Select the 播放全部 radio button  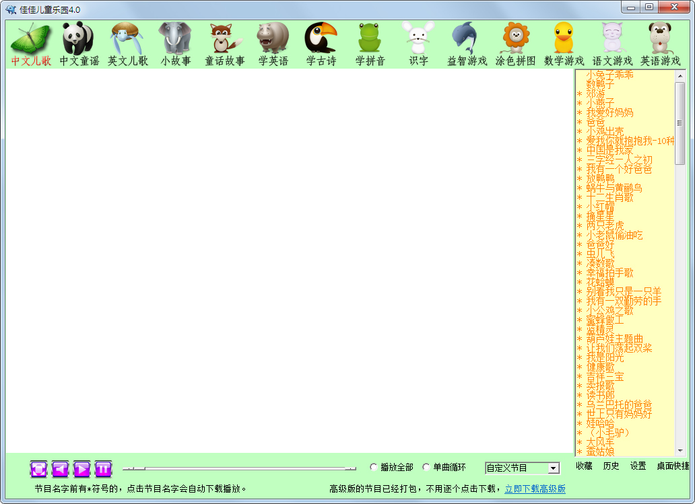pos(374,467)
